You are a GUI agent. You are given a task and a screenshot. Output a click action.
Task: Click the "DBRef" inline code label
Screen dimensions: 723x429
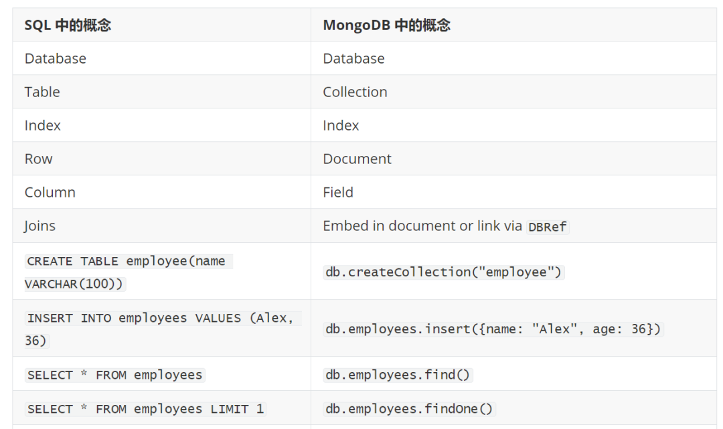pos(548,227)
